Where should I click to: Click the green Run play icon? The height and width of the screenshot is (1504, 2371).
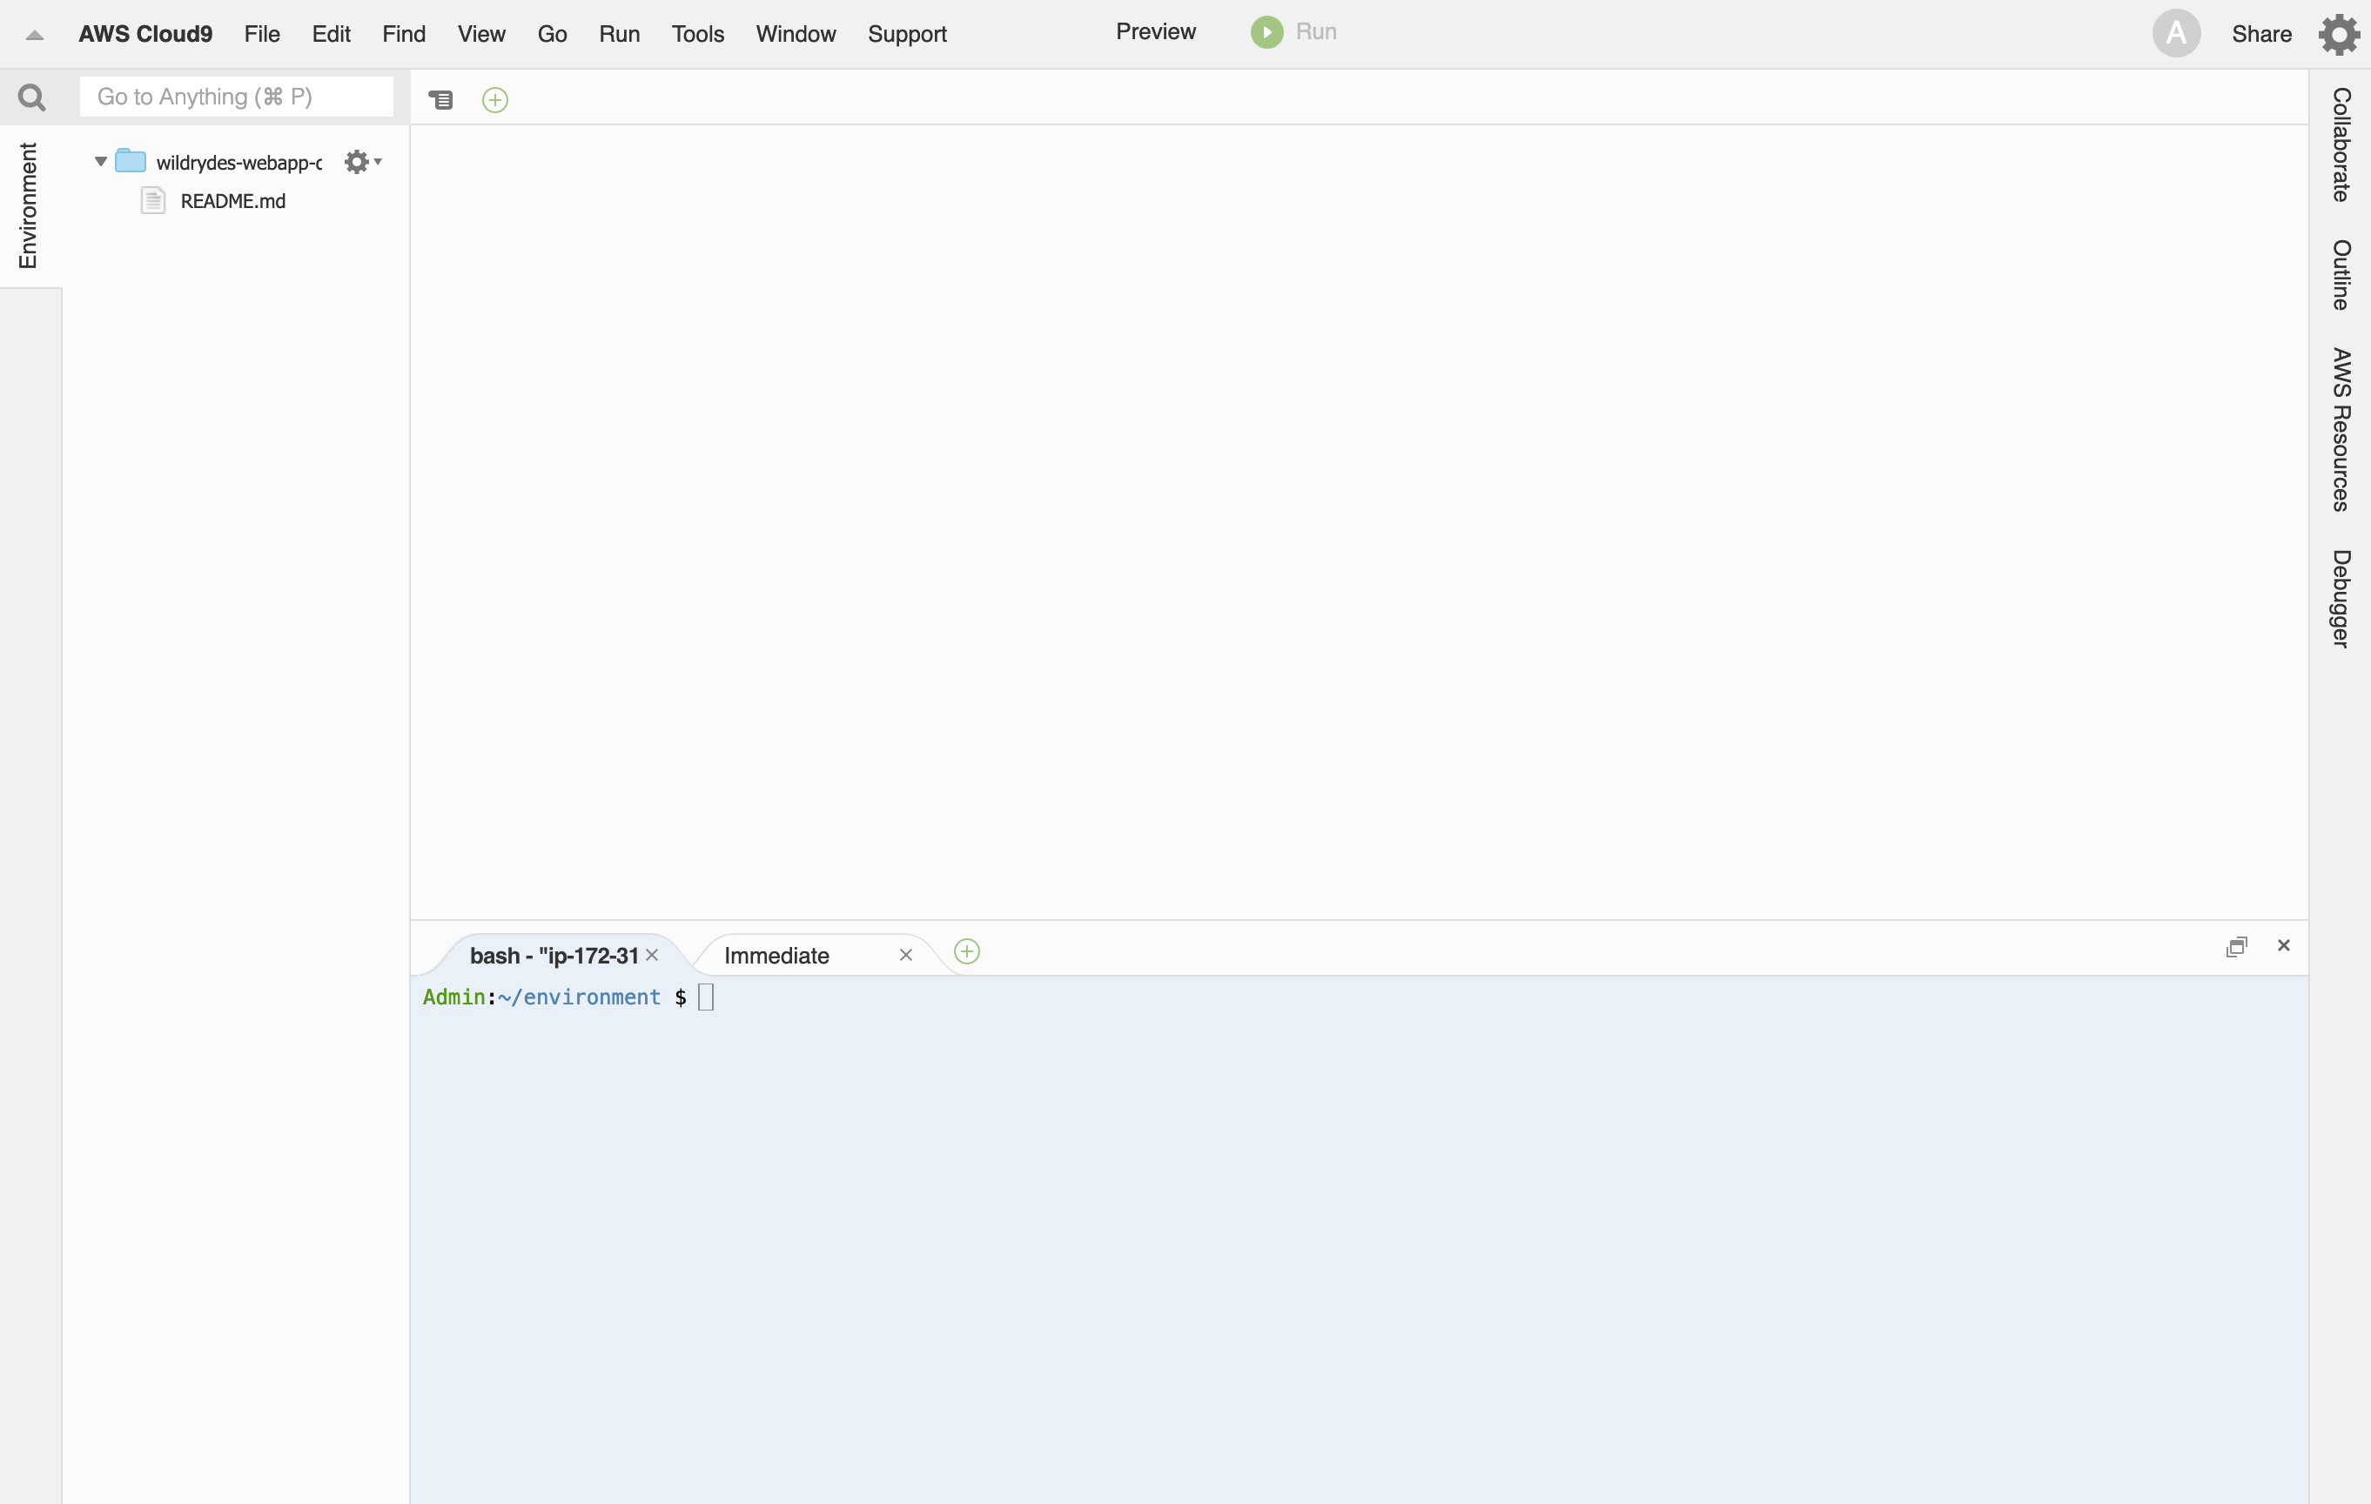pos(1266,32)
